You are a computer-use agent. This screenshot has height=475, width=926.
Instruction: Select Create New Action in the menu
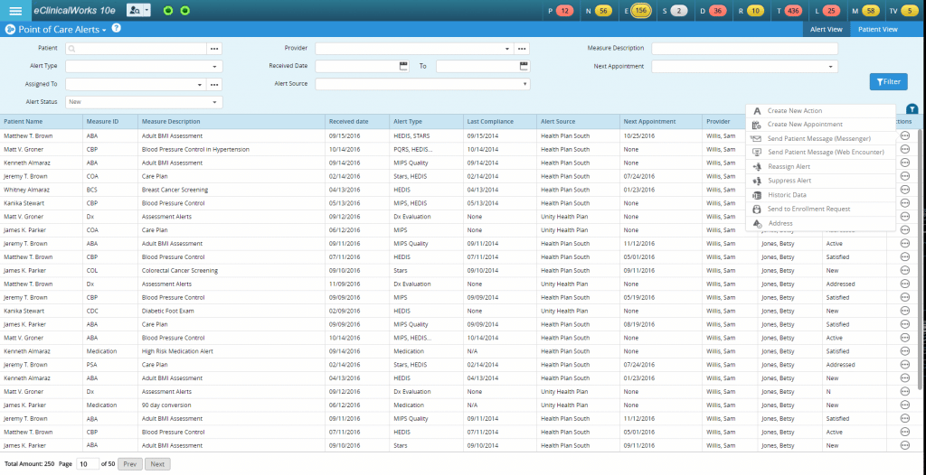coord(820,111)
